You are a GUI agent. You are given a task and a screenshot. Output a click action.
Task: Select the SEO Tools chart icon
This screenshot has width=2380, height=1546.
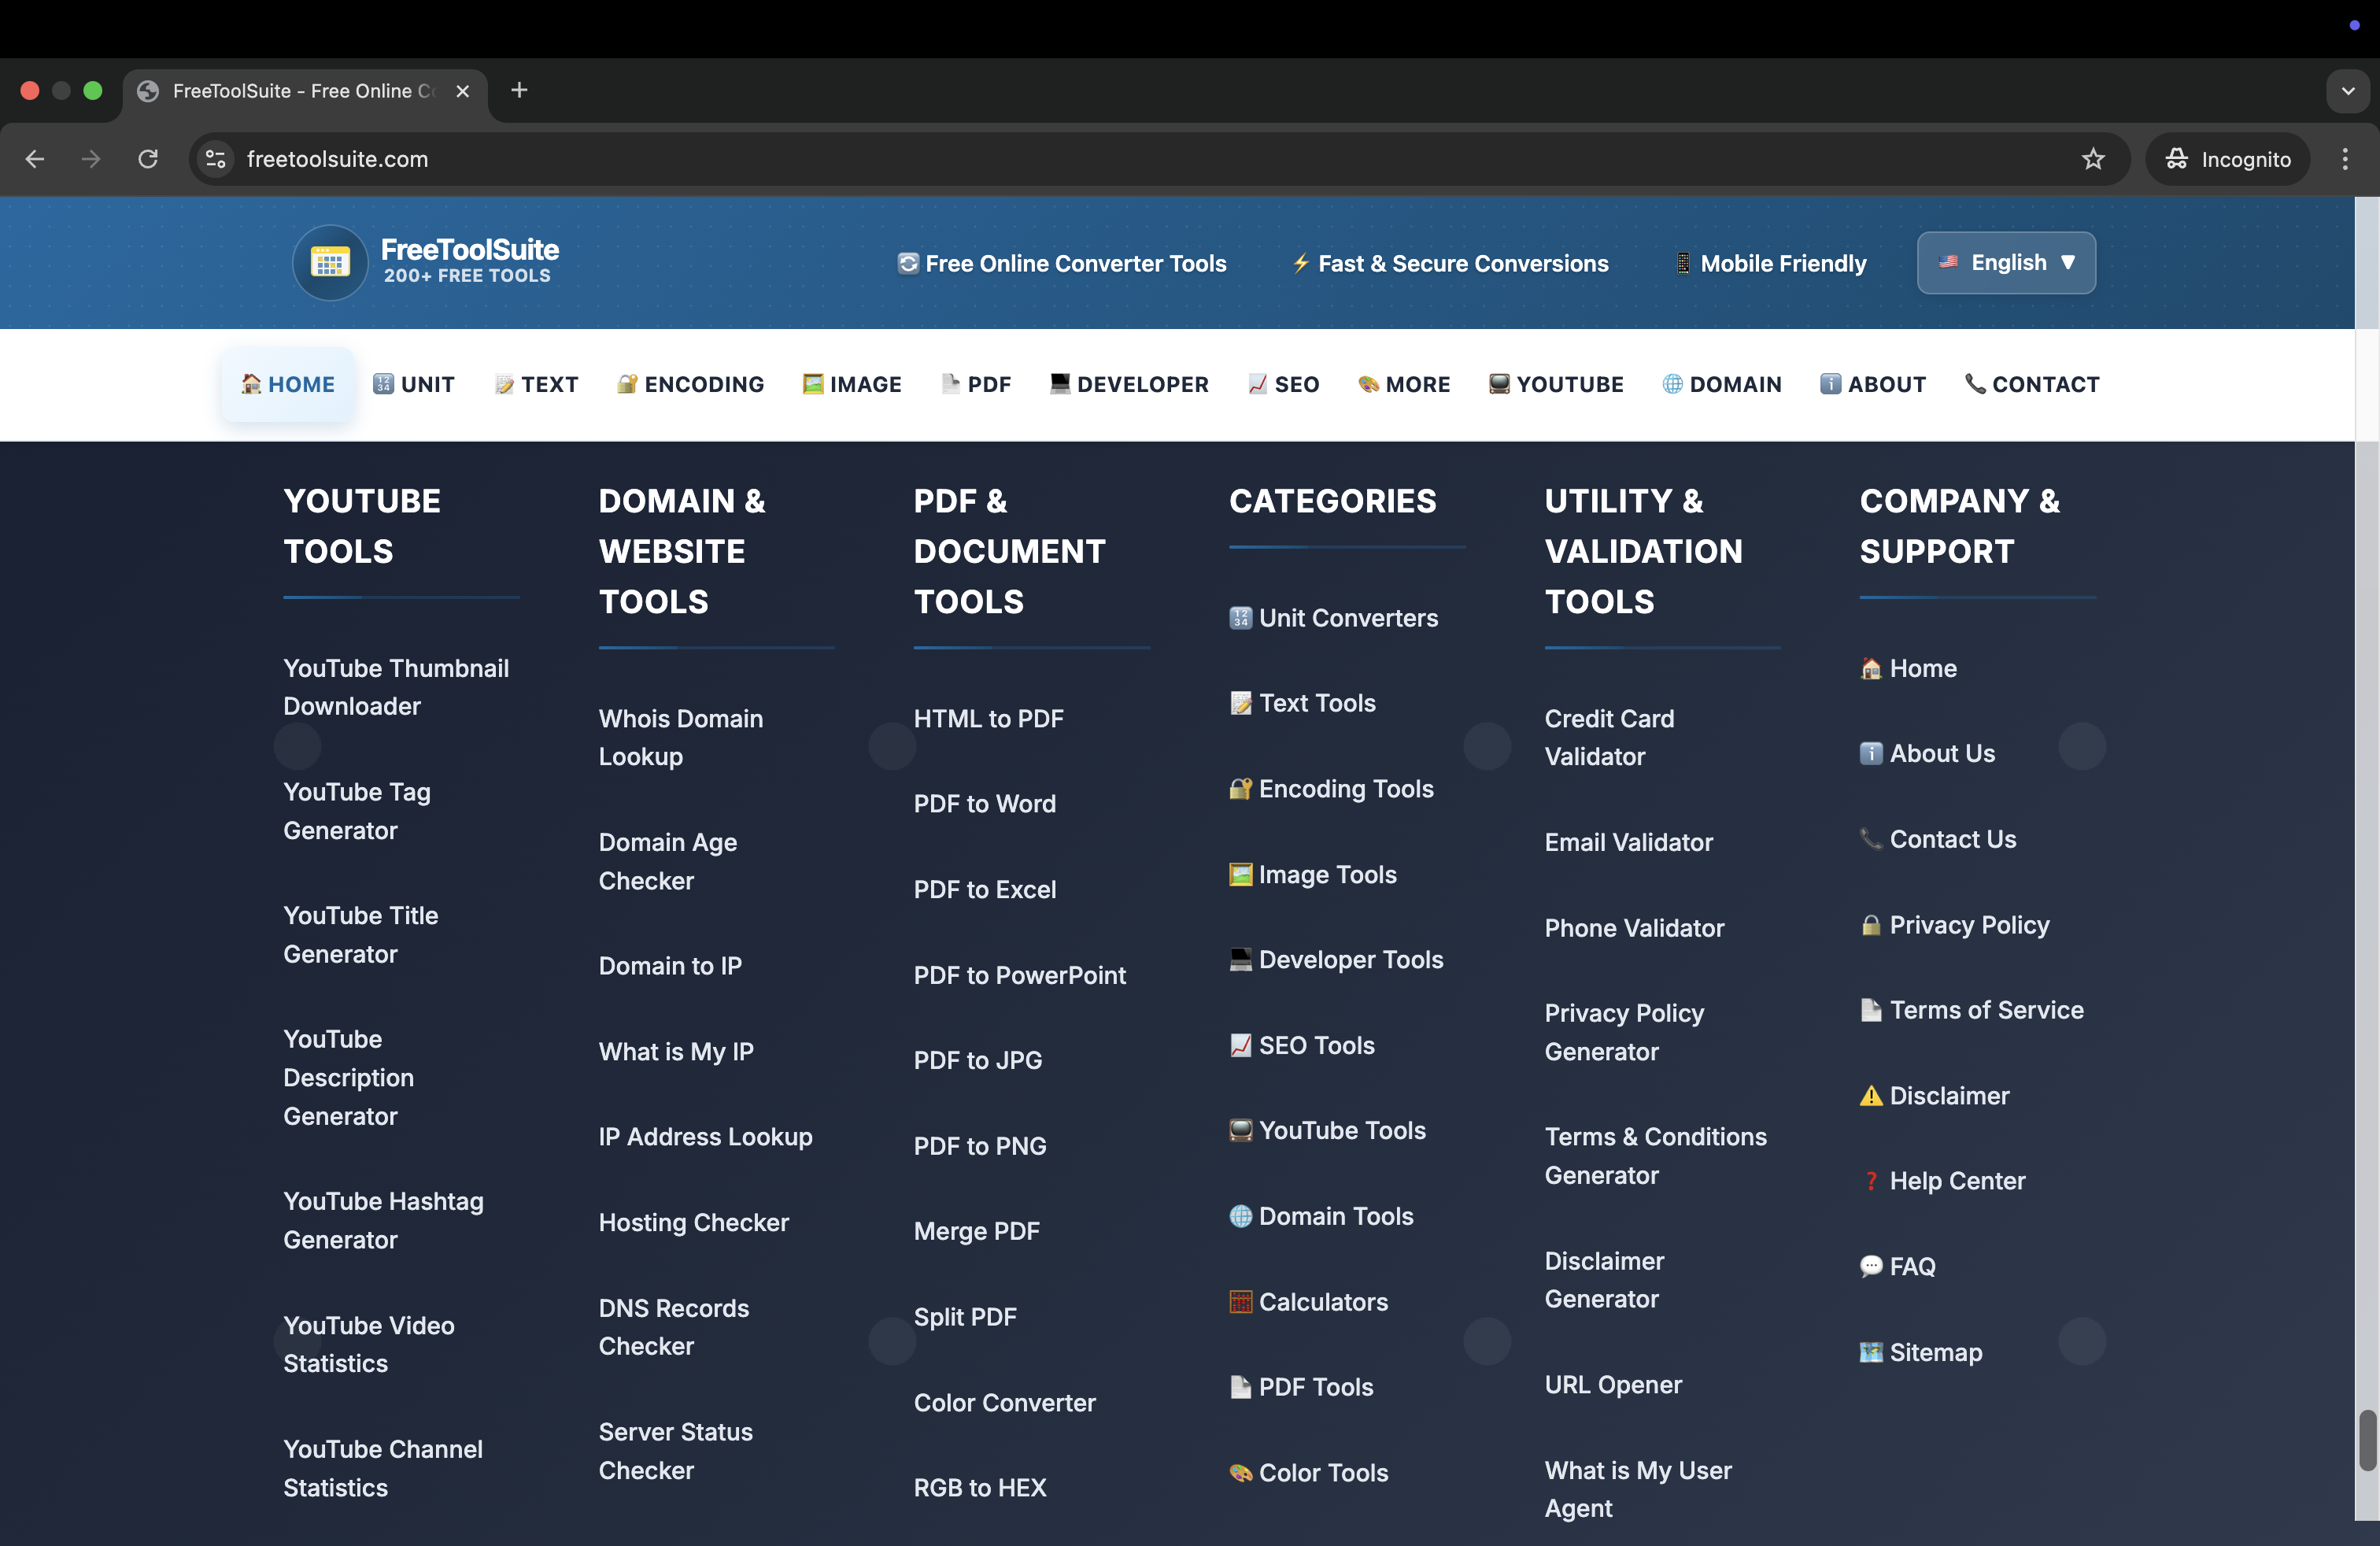(1240, 1045)
